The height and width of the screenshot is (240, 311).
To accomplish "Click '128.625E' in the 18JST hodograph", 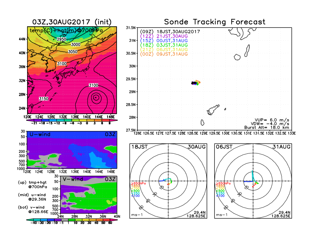I will coord(196,216).
